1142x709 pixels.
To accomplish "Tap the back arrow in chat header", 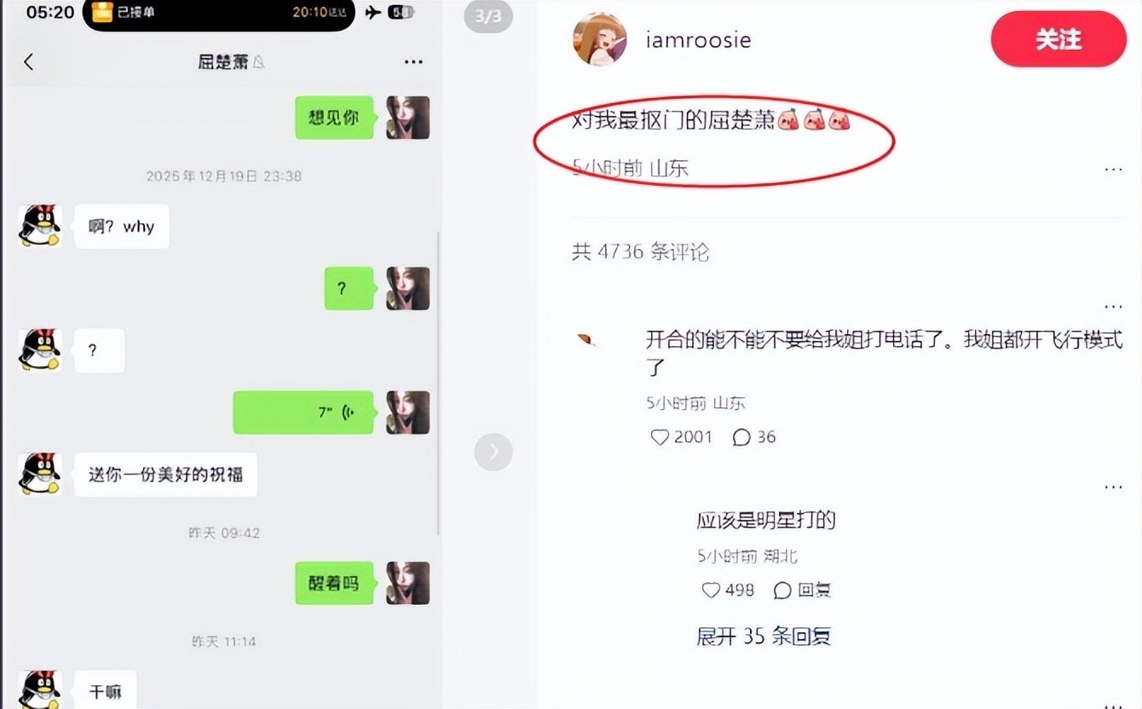I will [29, 61].
